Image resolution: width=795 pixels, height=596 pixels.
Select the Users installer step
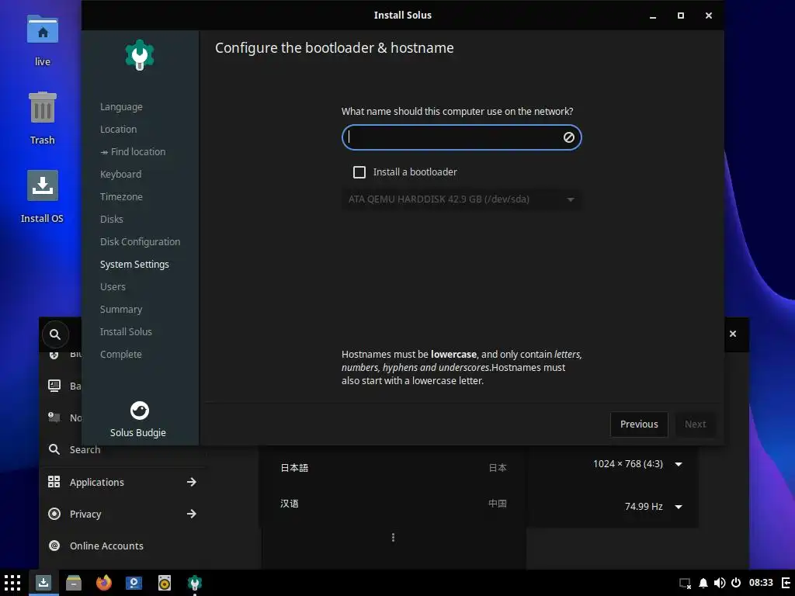(113, 286)
